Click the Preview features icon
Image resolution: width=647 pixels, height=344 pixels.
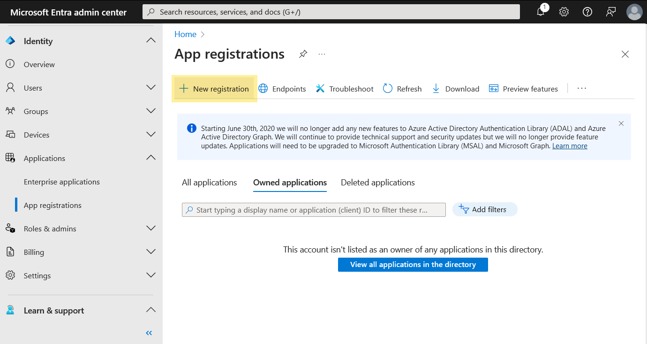pyautogui.click(x=494, y=89)
